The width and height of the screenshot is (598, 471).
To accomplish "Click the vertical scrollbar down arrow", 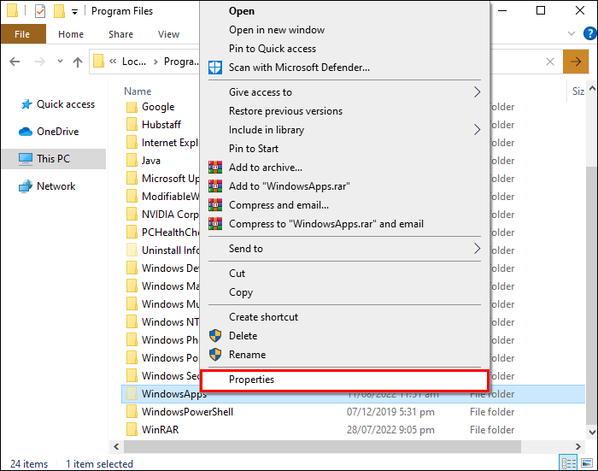I will (x=592, y=432).
